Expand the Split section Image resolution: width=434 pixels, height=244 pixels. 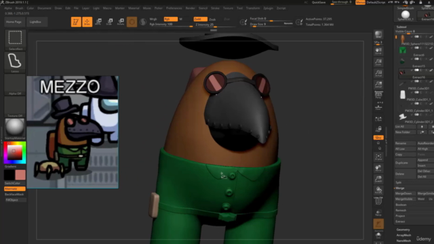point(399,182)
